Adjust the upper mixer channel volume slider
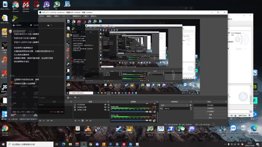262x147 pixels. pos(130,112)
